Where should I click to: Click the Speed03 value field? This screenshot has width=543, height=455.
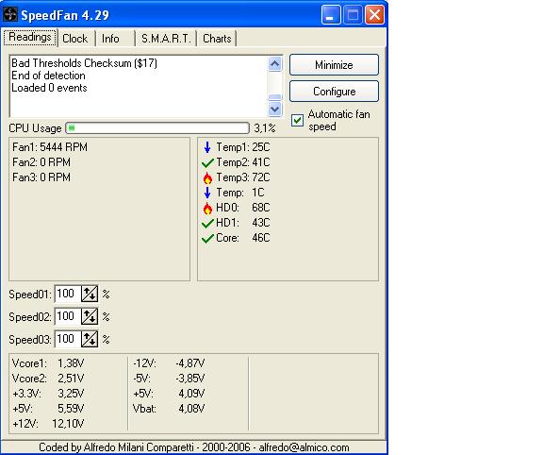[68, 339]
